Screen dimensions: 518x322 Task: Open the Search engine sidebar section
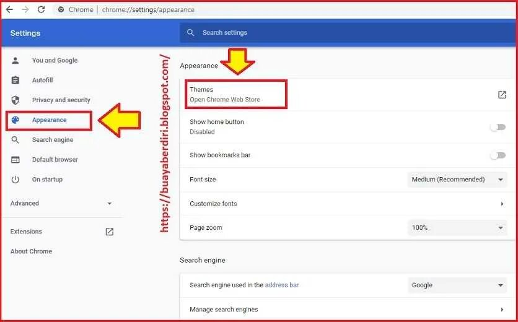click(x=53, y=140)
